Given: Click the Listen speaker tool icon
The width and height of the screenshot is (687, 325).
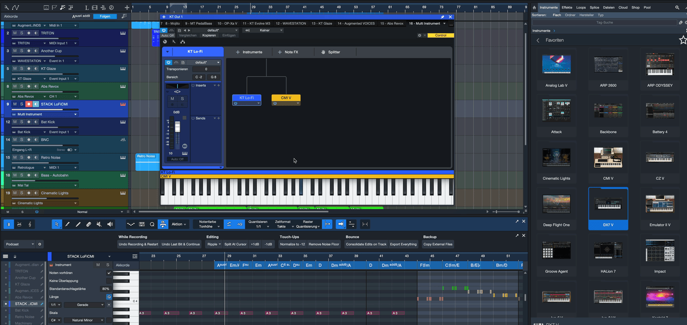Looking at the screenshot, I should (x=110, y=224).
